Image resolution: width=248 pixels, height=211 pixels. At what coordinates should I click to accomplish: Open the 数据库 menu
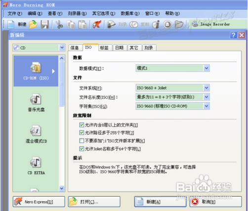pos(130,13)
